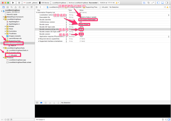The width and height of the screenshot is (171, 121).
Task: Click the Key column header
Action: coord(39,10)
